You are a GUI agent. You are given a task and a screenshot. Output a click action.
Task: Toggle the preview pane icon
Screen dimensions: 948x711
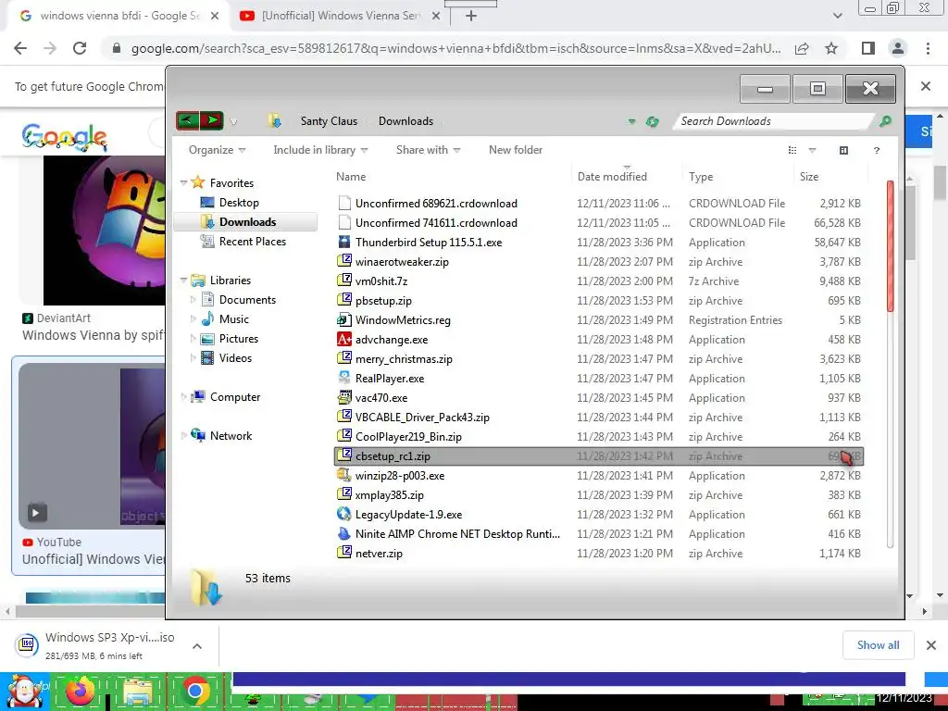click(x=843, y=151)
